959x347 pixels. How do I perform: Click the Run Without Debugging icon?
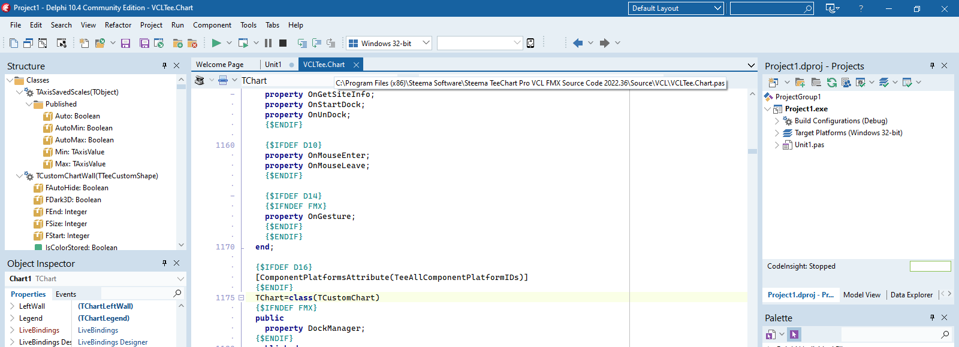click(x=243, y=43)
